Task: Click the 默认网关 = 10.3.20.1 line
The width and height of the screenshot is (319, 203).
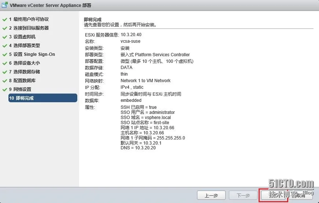Action: point(141,143)
